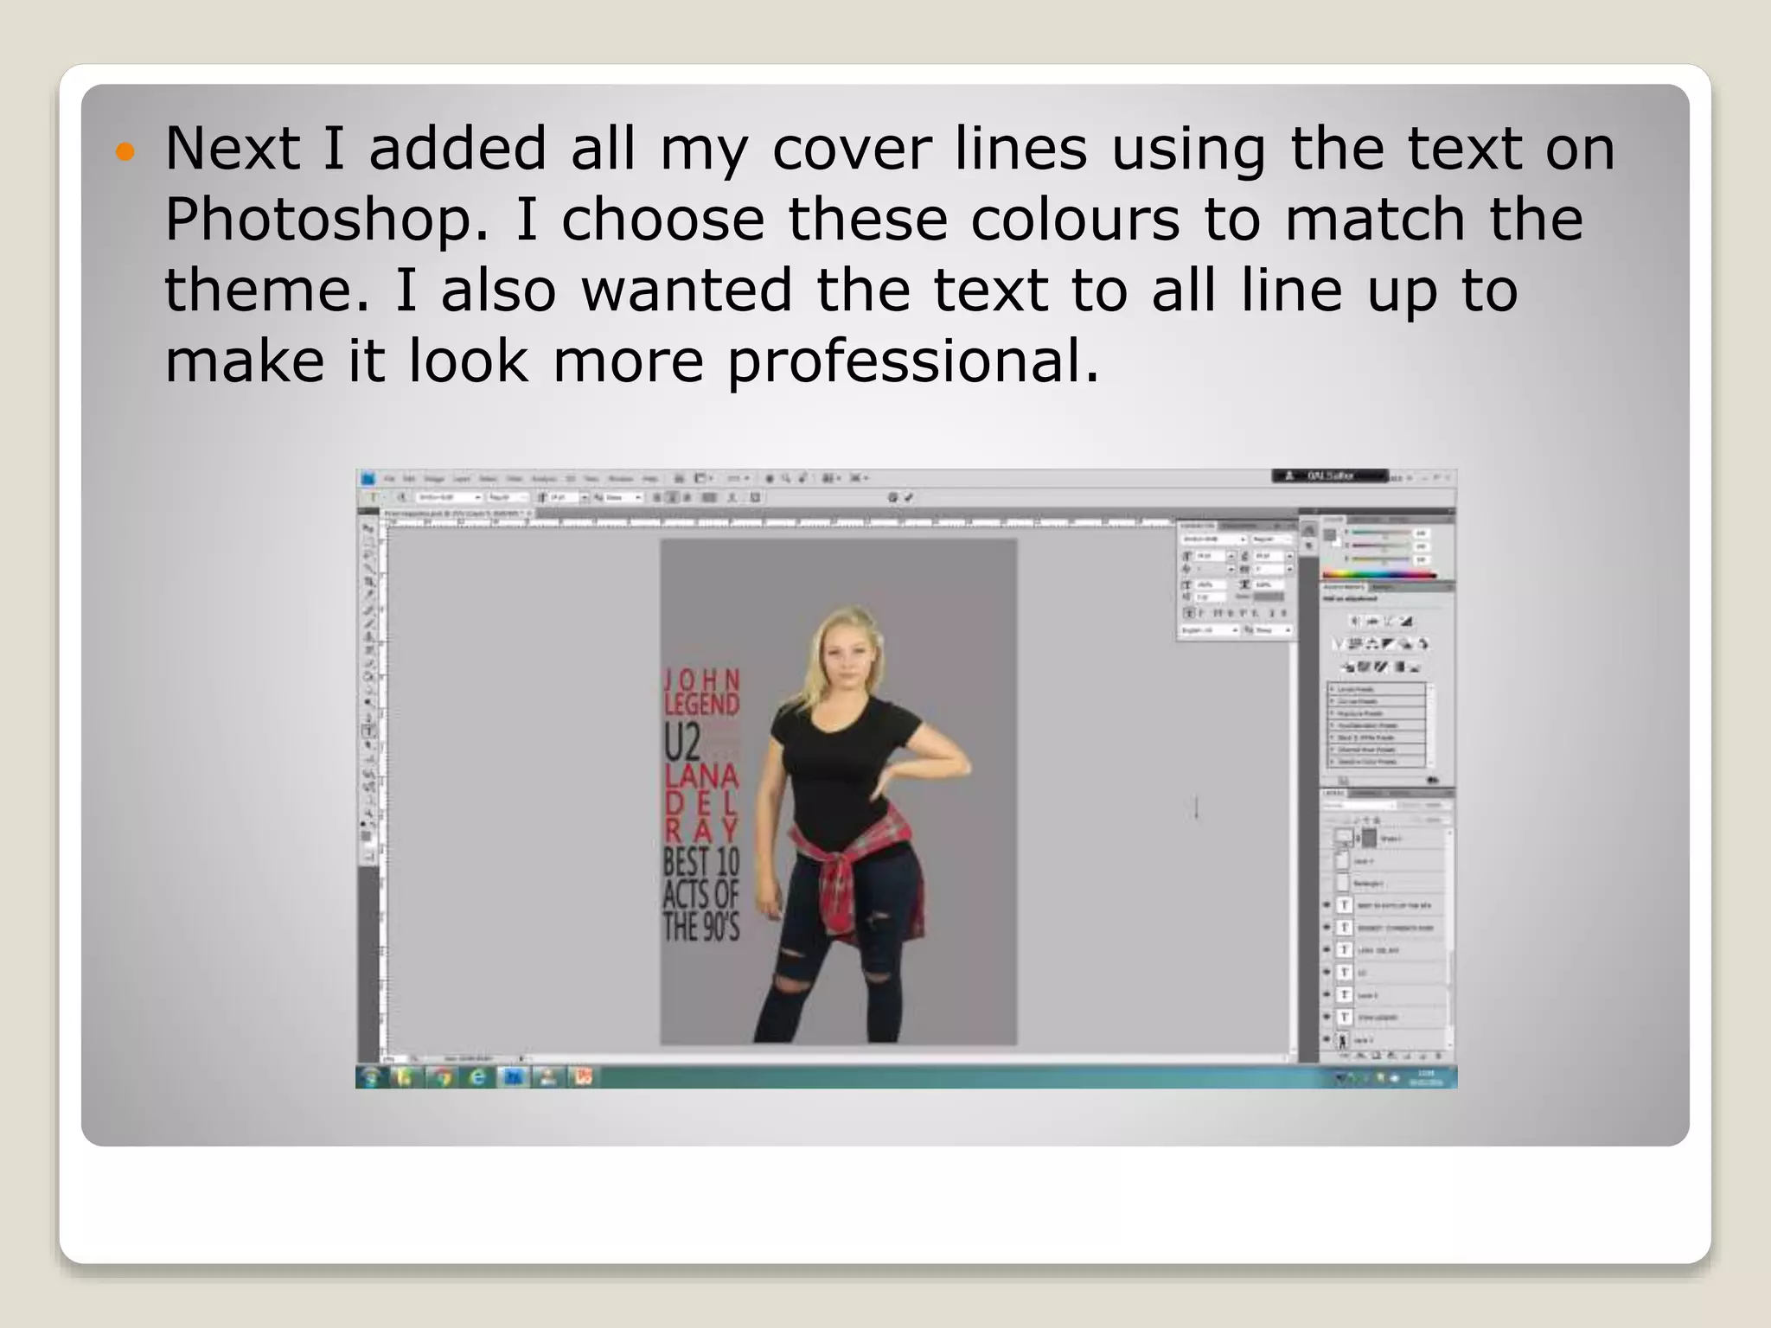The width and height of the screenshot is (1771, 1328).
Task: Open the layer blend mode dropdown
Action: (x=1359, y=805)
